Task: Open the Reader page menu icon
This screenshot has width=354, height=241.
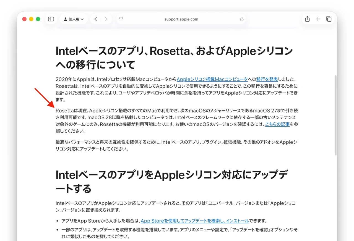Action: 121,19
